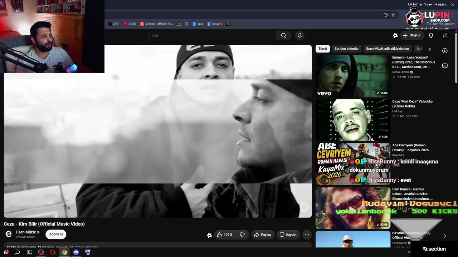Image resolution: width=458 pixels, height=257 pixels.
Task: Click the Ceza "Med Cezir" Videoklip title
Action: click(x=412, y=104)
